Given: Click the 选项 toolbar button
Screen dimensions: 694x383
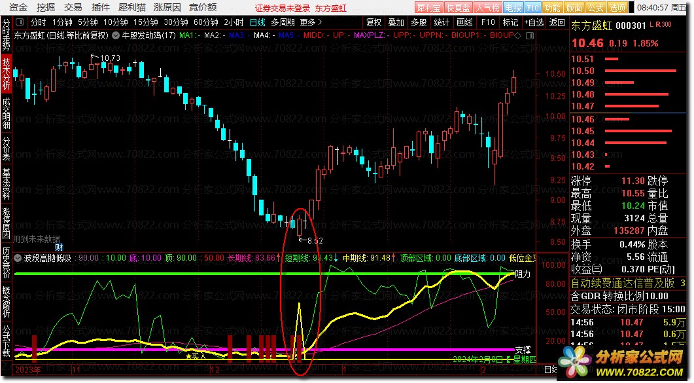Looking at the screenshot, I should click(617, 7).
